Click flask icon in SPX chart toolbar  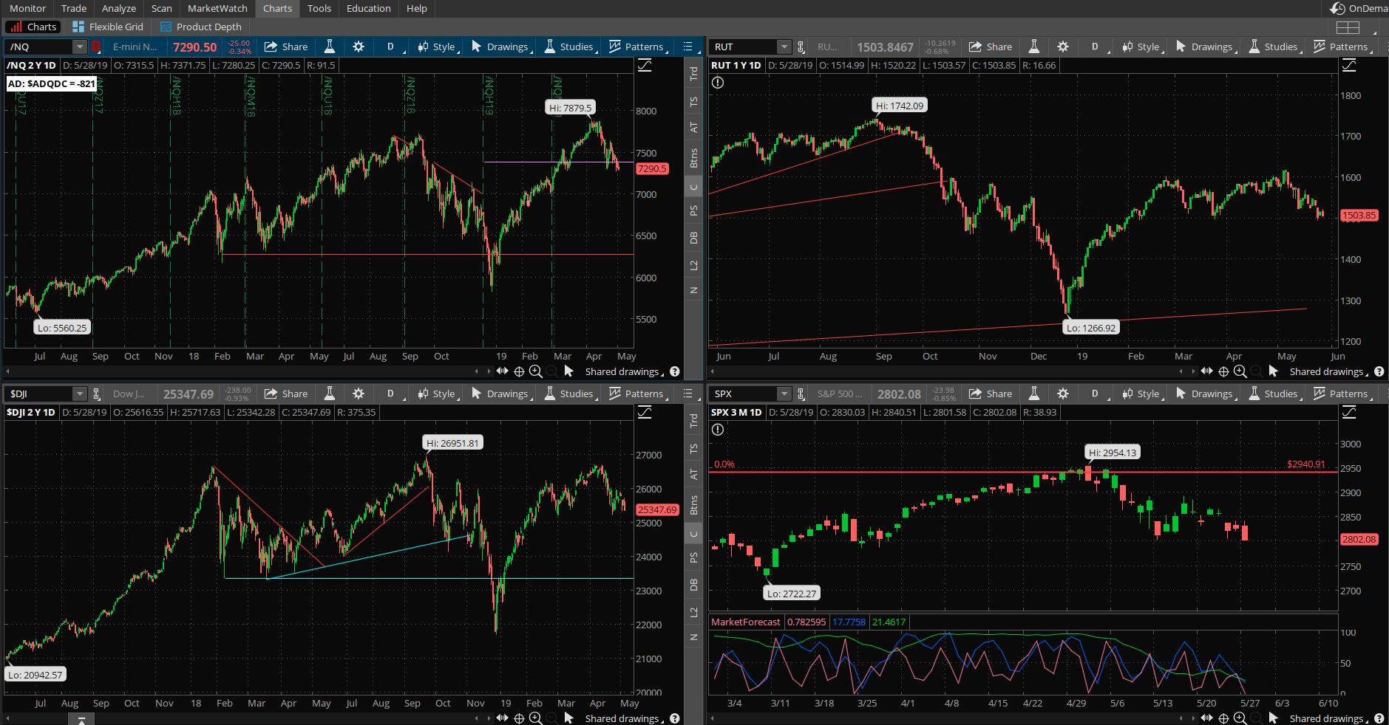pyautogui.click(x=1034, y=394)
